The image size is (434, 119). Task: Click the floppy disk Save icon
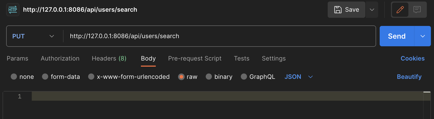(338, 10)
